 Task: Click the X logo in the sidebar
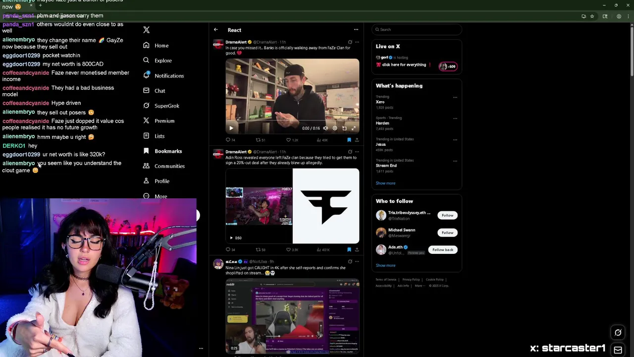point(146,30)
